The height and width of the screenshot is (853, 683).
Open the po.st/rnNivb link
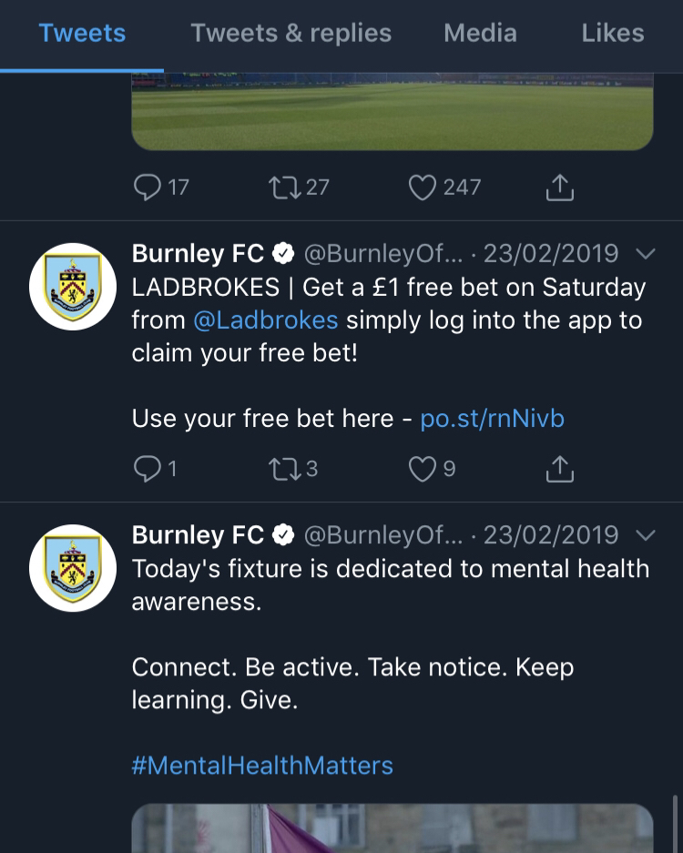492,419
